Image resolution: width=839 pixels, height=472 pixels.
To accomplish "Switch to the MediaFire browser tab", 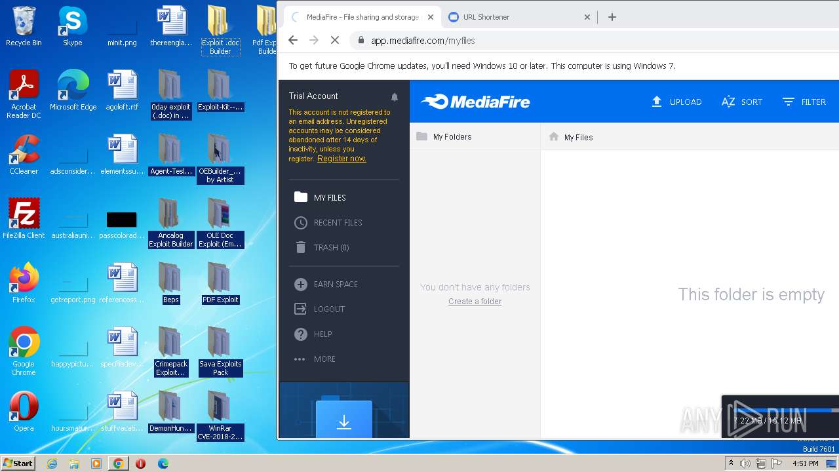I will point(362,17).
